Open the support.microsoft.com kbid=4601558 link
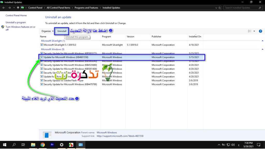This screenshot has width=265, height=149. point(120,136)
